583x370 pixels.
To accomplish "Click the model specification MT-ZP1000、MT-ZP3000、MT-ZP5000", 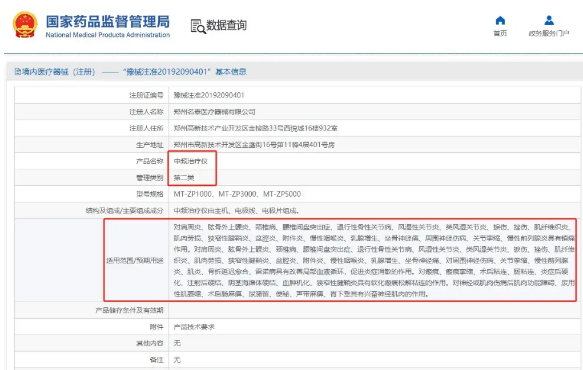I will click(x=237, y=194).
